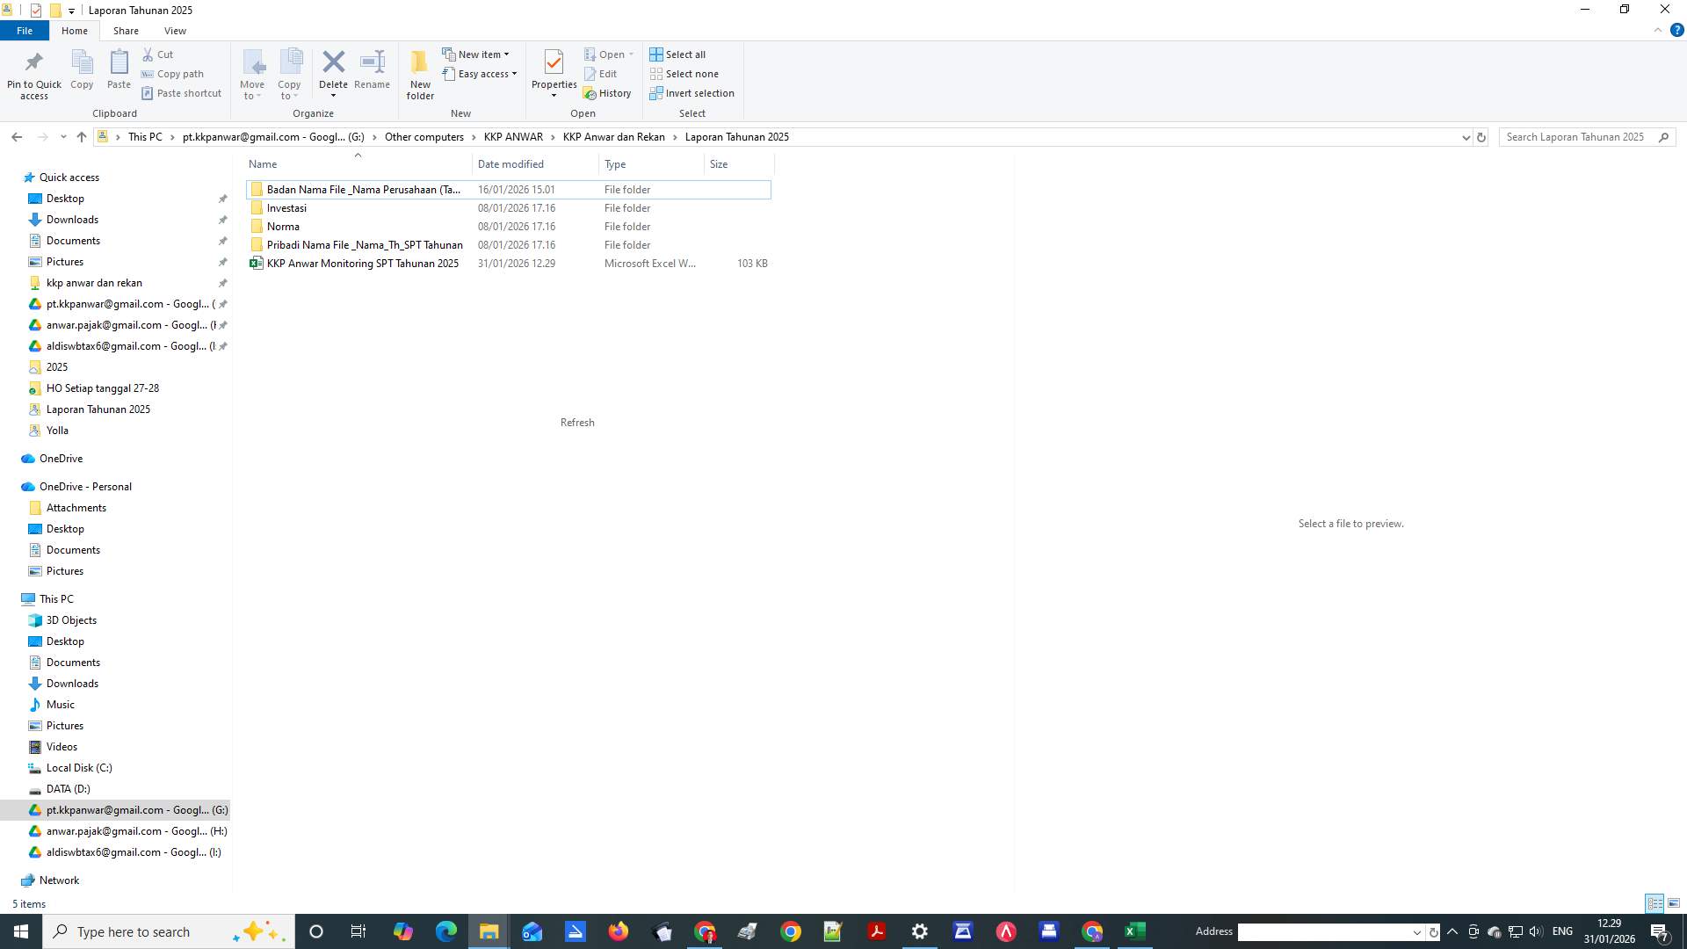Viewport: 1687px width, 949px height.
Task: Switch to the Share tab
Action: coord(126,30)
